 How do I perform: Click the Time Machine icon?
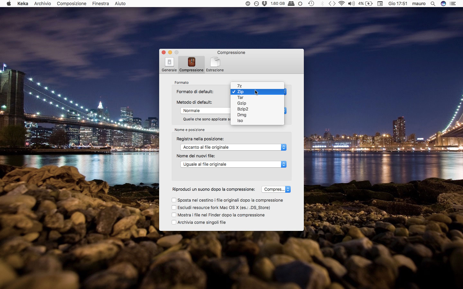coord(311,4)
